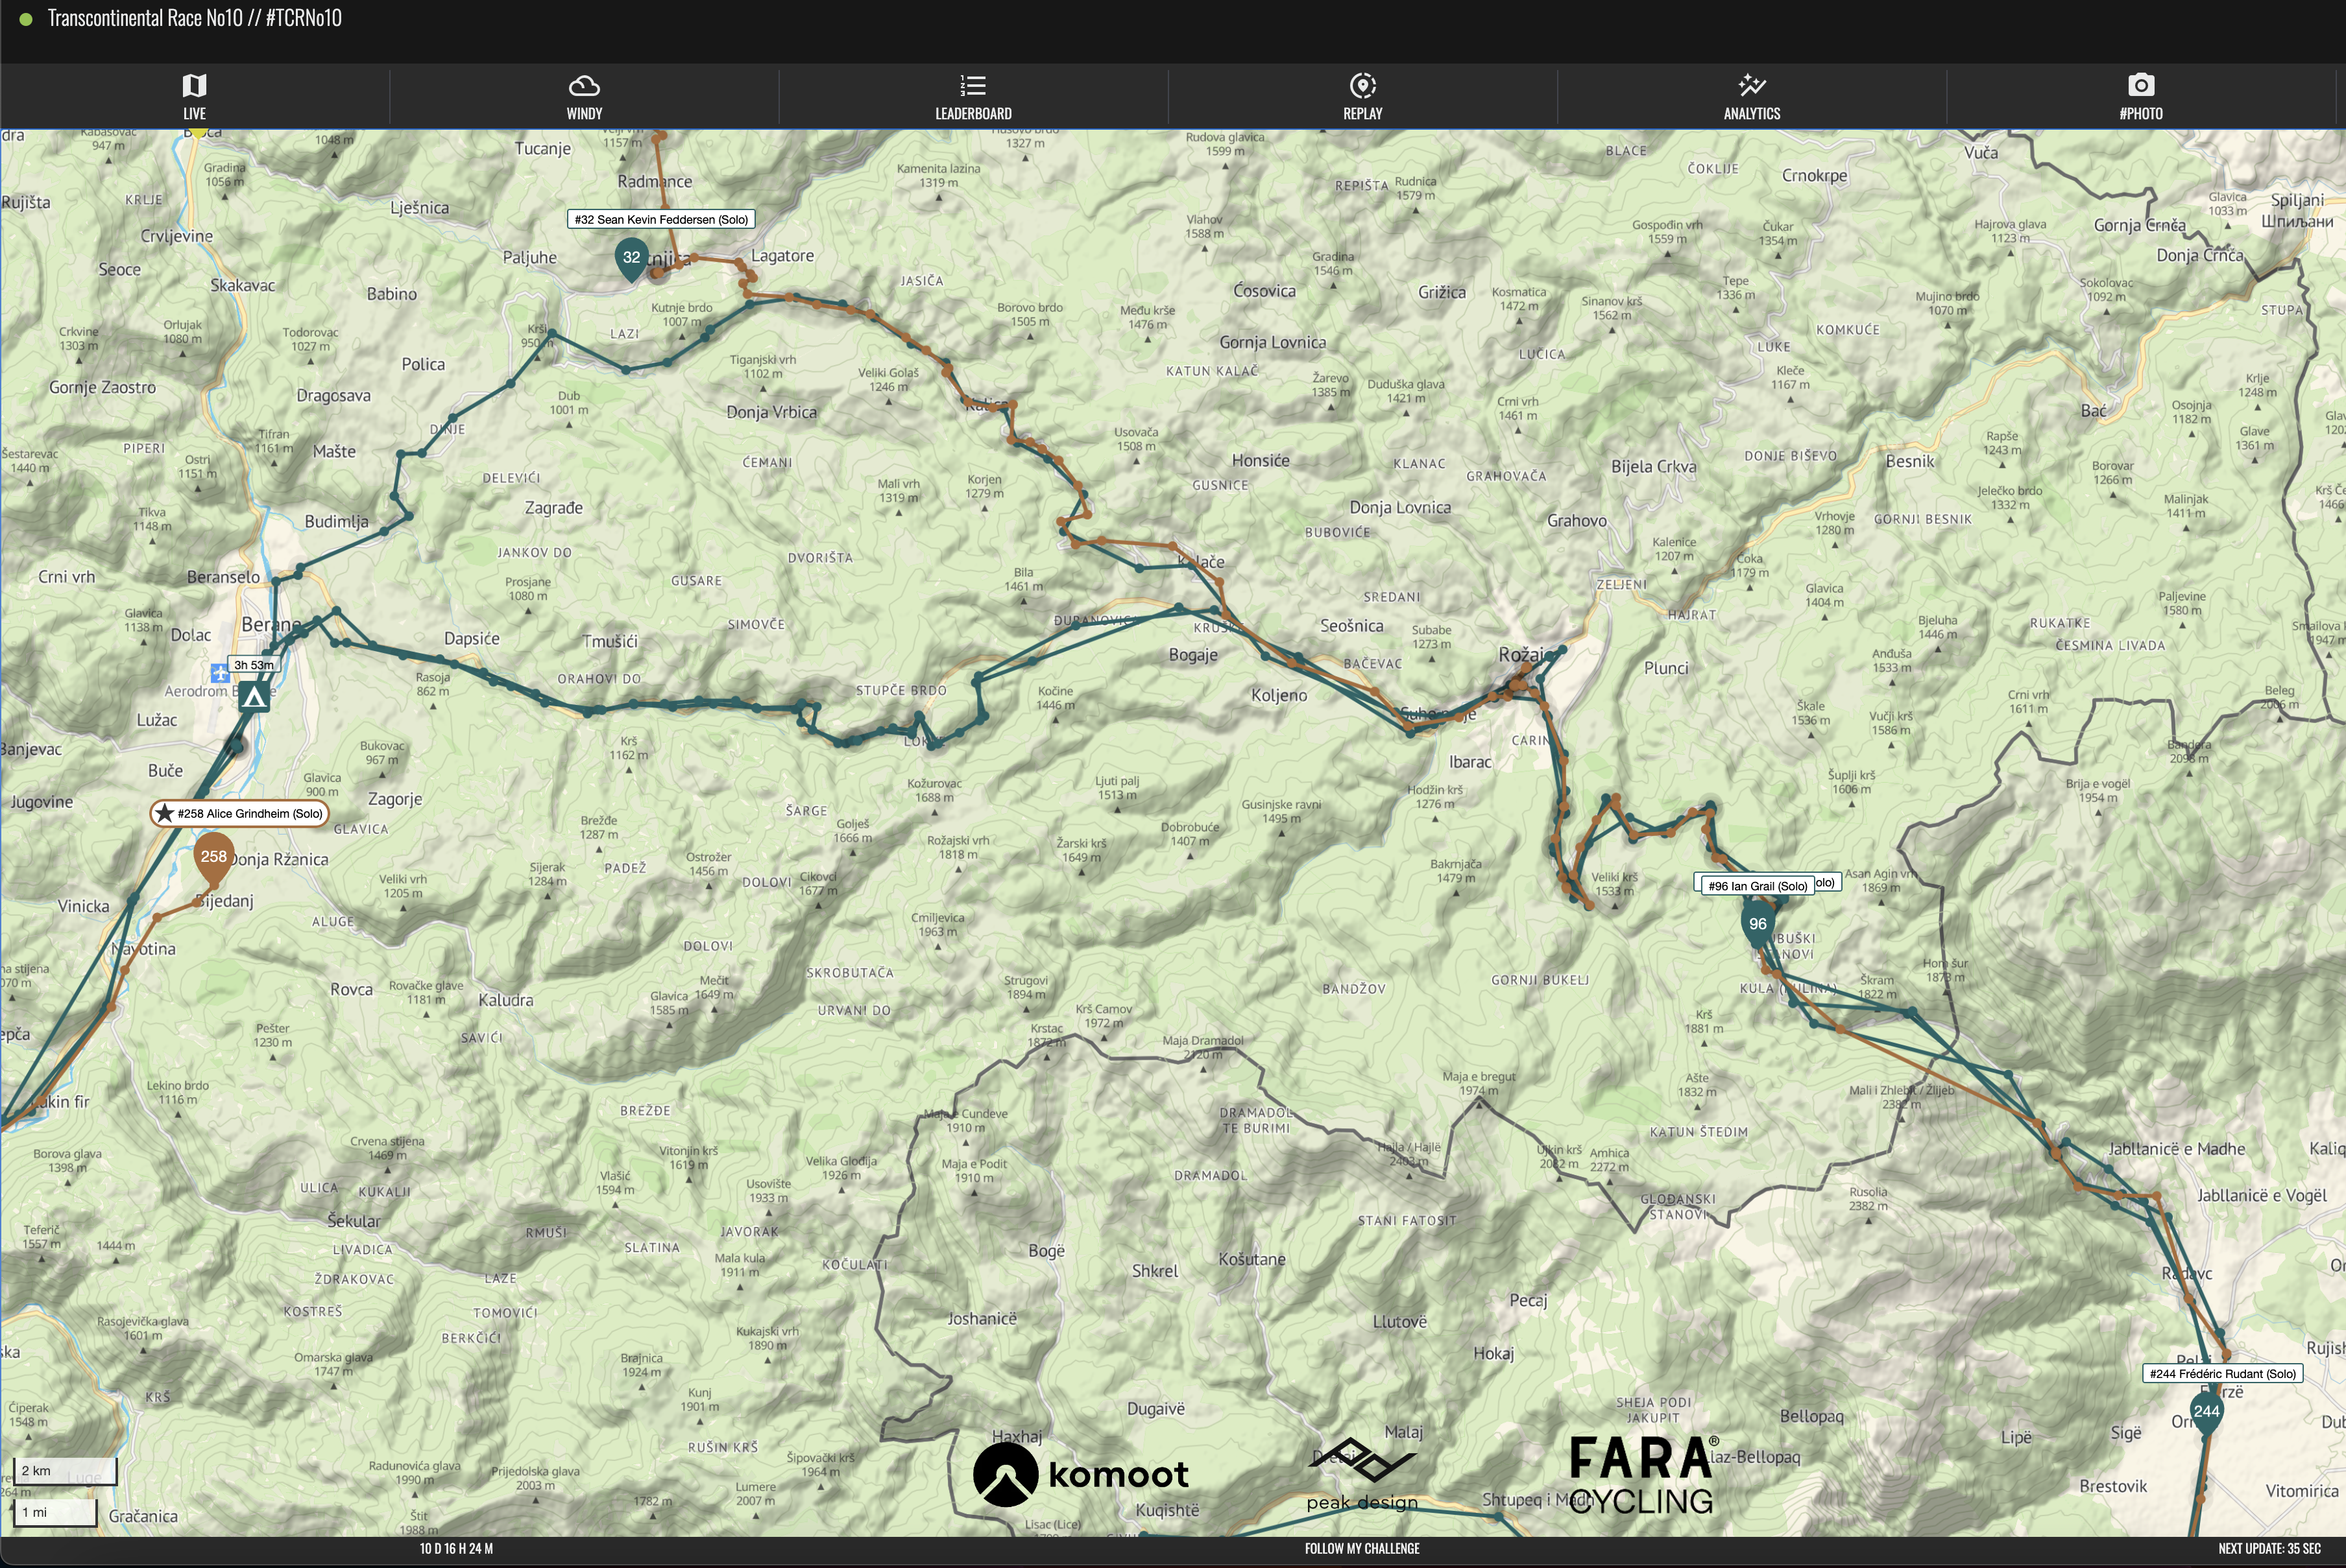The width and height of the screenshot is (2346, 1568).
Task: Click the 10 D 16 H 24 M timer
Action: pos(456,1548)
